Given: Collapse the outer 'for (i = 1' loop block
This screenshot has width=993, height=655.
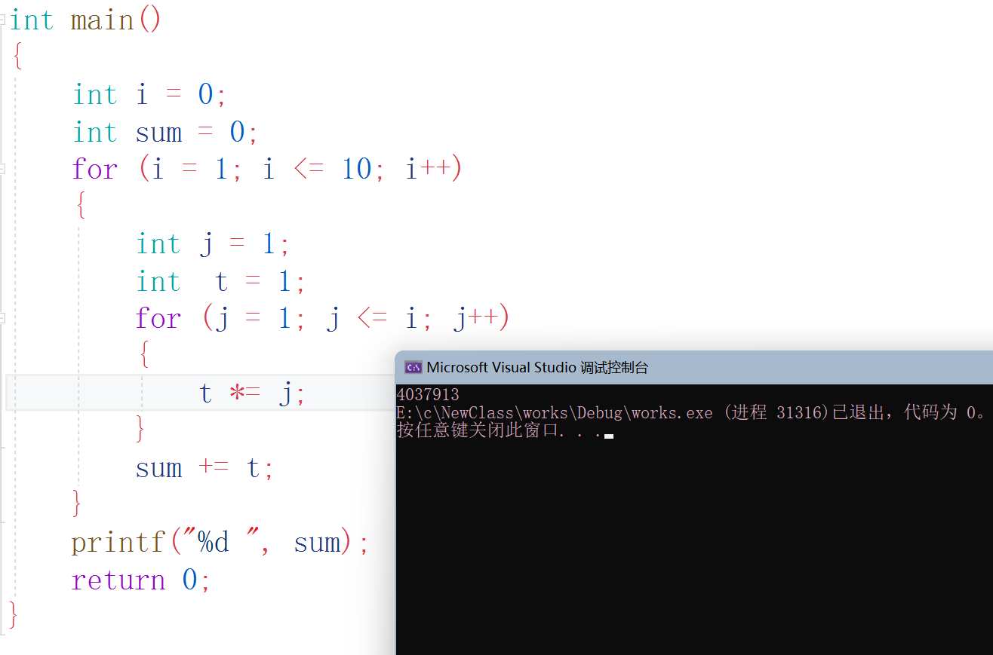Looking at the screenshot, I should (x=2, y=169).
